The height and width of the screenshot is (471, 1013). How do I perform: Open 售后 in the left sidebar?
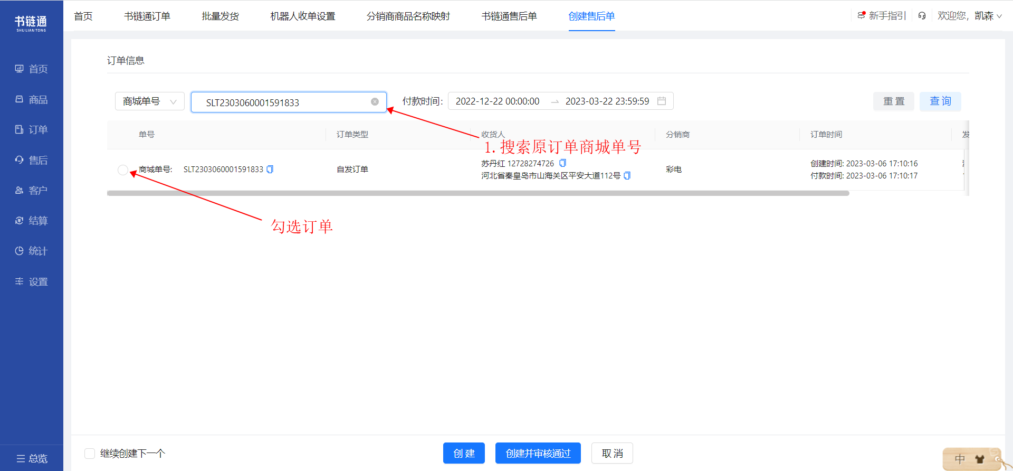click(x=31, y=161)
